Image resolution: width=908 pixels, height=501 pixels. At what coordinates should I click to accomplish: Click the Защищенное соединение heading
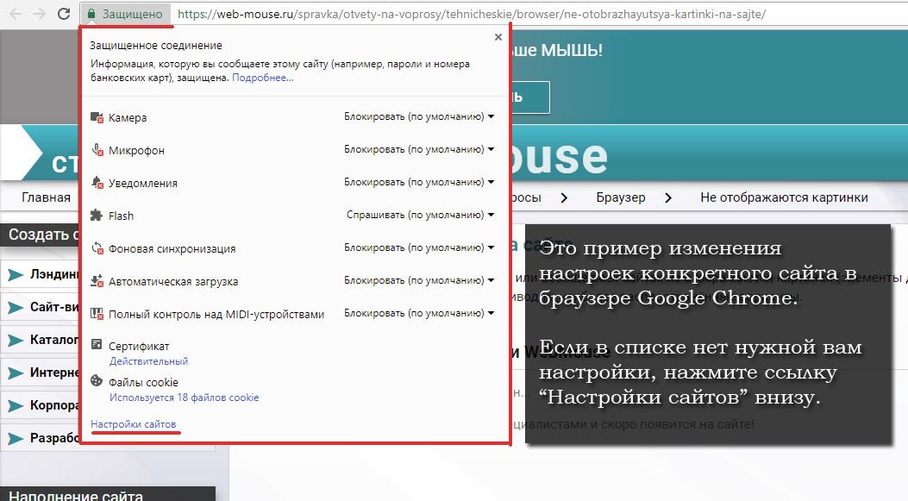tap(156, 45)
